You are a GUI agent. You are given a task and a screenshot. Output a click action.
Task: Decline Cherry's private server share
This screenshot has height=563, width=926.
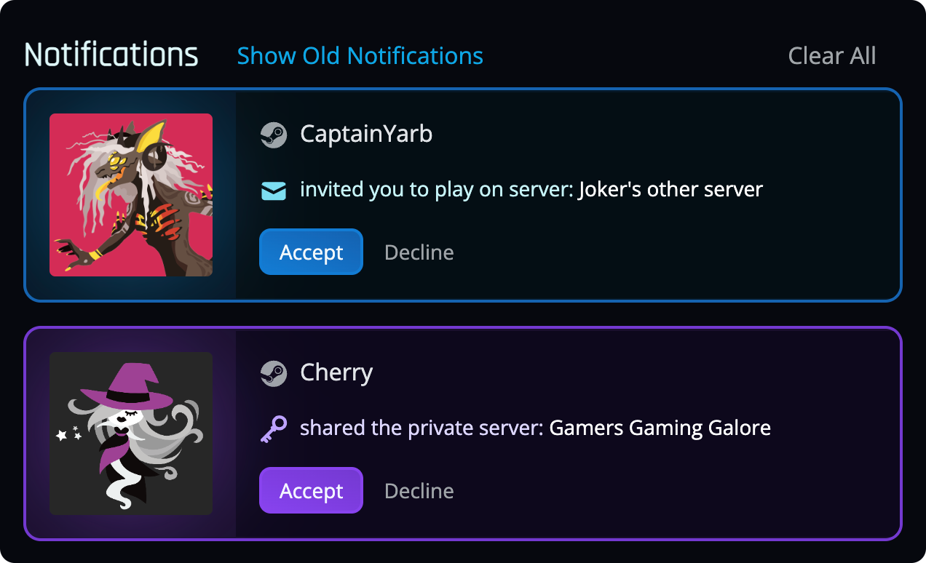coord(419,491)
